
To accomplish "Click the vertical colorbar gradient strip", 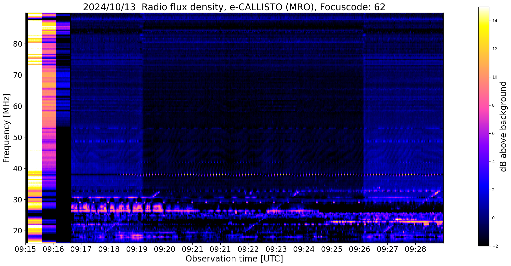I will point(484,126).
